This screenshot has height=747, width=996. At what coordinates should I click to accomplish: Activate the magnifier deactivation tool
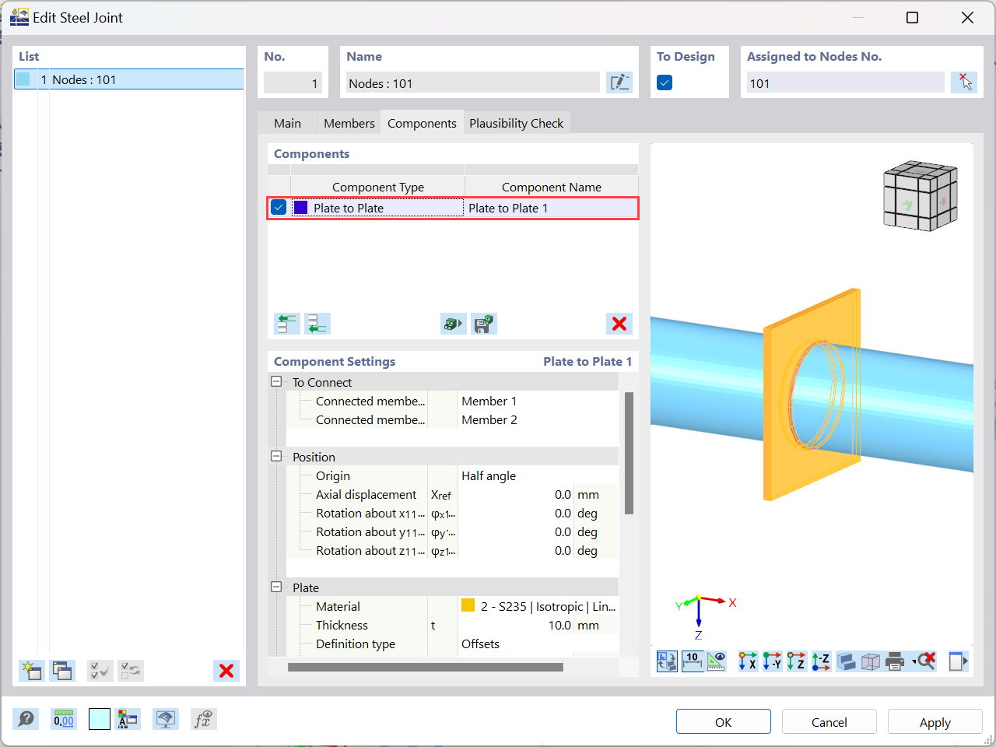pyautogui.click(x=924, y=661)
